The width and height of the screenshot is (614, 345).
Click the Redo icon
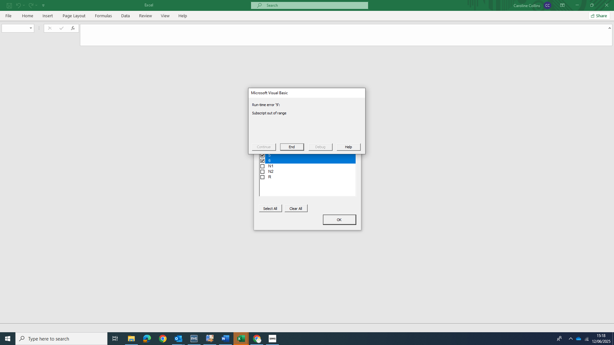pyautogui.click(x=30, y=5)
